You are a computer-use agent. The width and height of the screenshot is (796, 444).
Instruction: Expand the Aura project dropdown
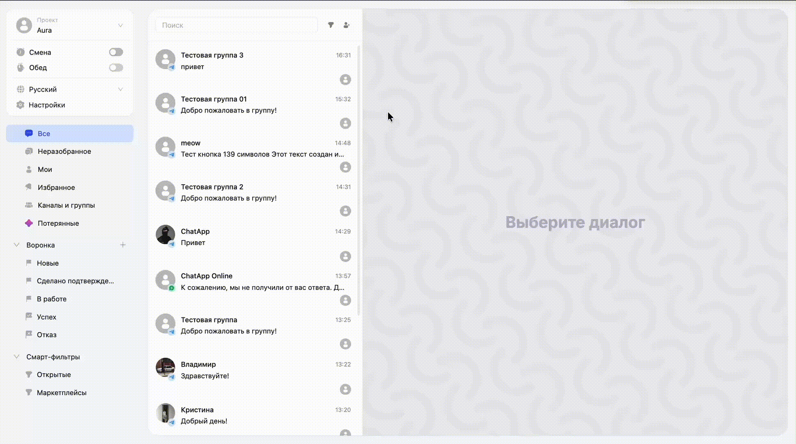coord(120,25)
